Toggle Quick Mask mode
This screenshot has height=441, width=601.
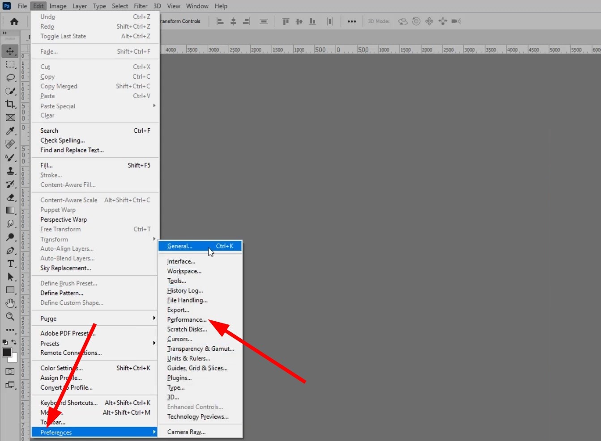pyautogui.click(x=10, y=371)
